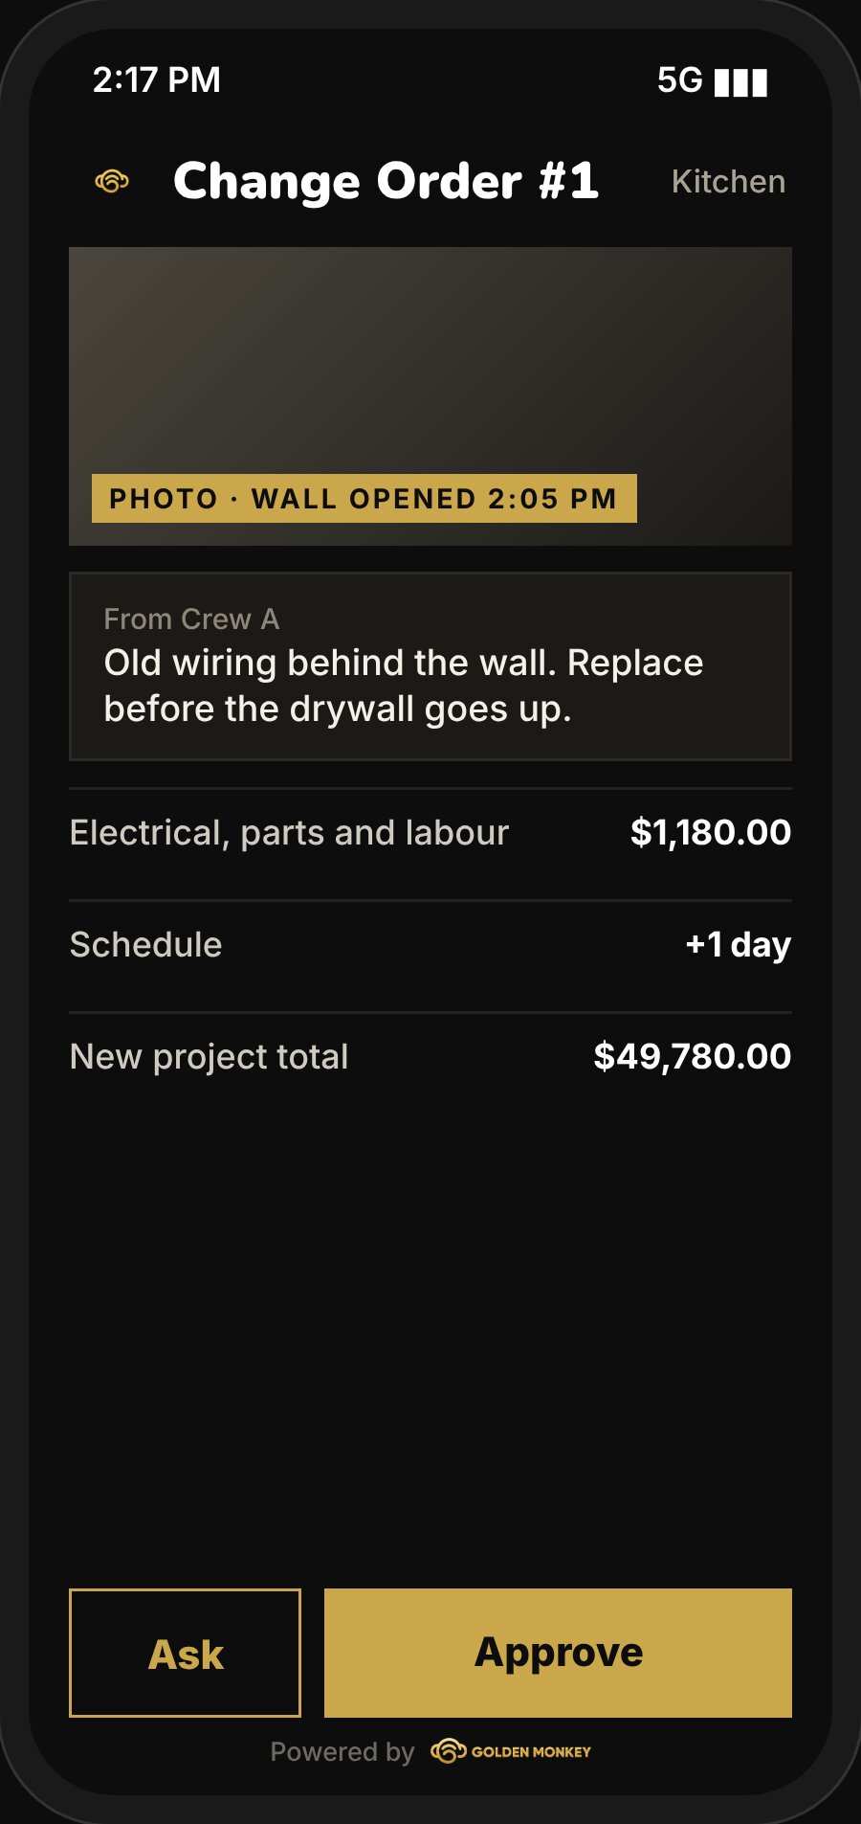Tap the 5G signal indicator

point(680,80)
